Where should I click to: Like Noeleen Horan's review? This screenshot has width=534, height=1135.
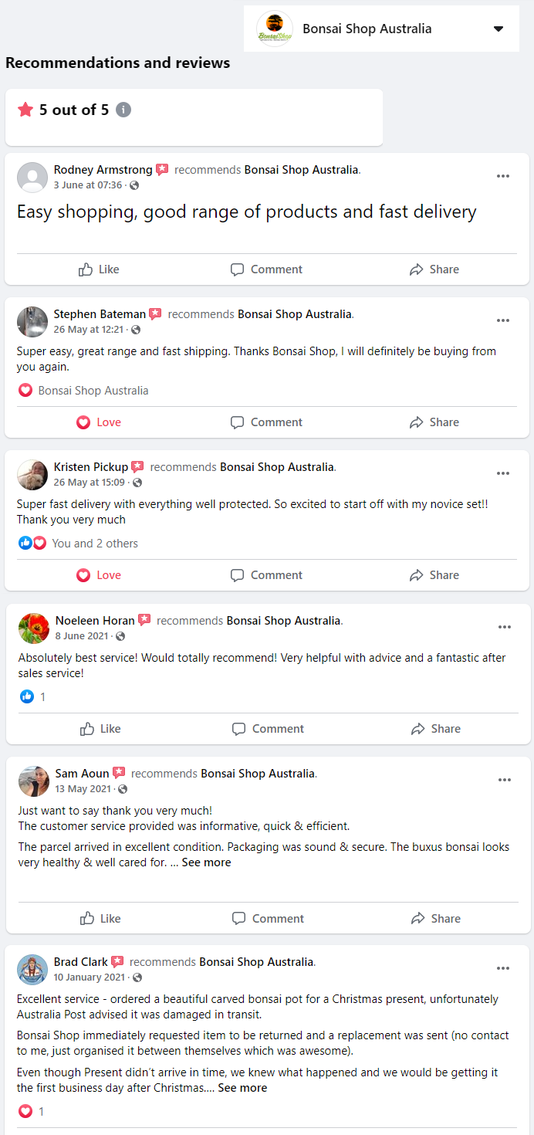click(100, 728)
